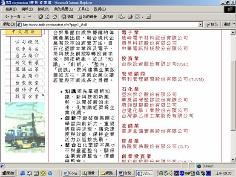The height and width of the screenshot is (177, 236).
Task: Open the Back button history dropdown arrow
Action: 24,17
